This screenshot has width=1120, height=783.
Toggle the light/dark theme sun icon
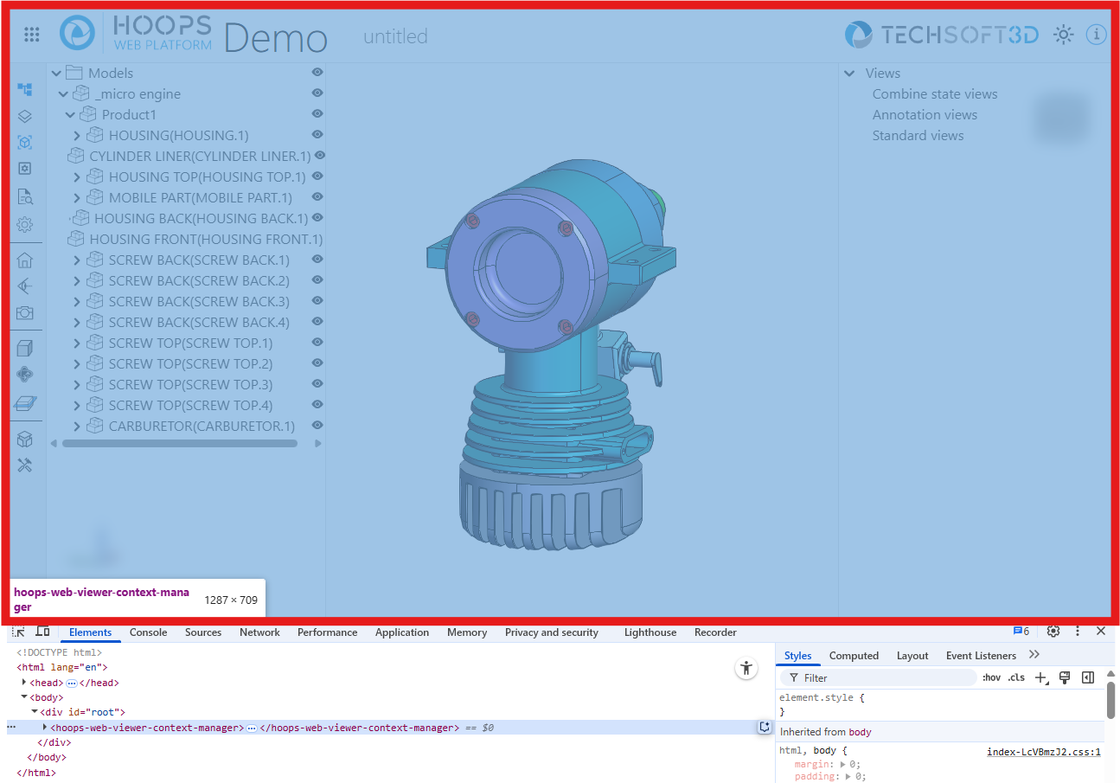[1063, 35]
